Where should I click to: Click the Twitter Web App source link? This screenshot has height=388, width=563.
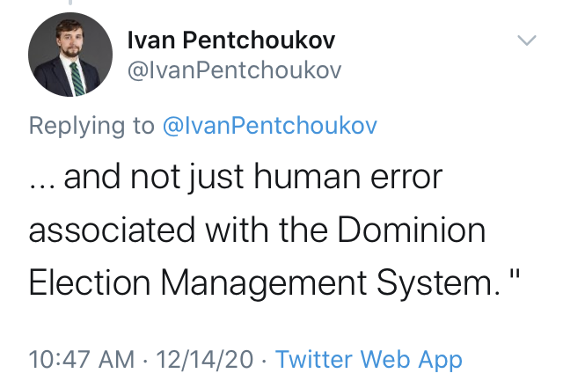(369, 359)
